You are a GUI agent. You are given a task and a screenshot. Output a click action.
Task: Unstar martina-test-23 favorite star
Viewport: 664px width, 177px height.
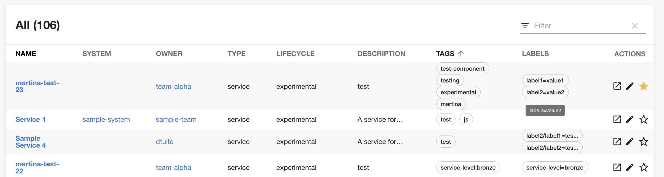644,86
